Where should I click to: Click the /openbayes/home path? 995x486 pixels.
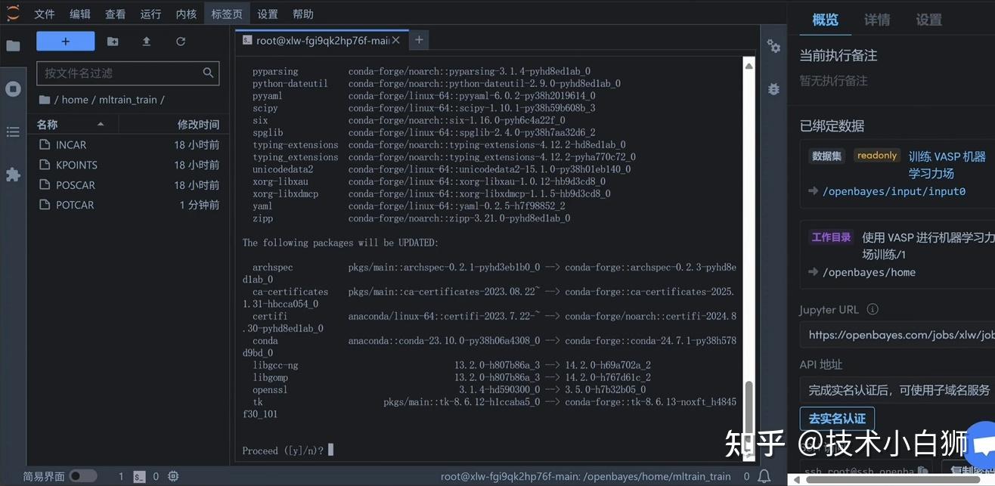[869, 272]
